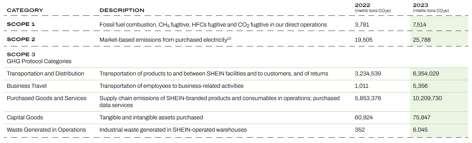Image resolution: width=472 pixels, height=143 pixels.
Task: Select Business Travel category
Action: point(27,86)
